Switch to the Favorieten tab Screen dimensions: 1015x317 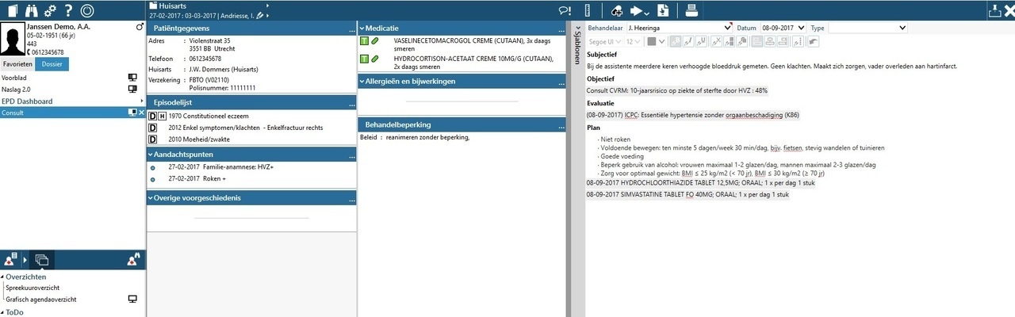tap(17, 64)
